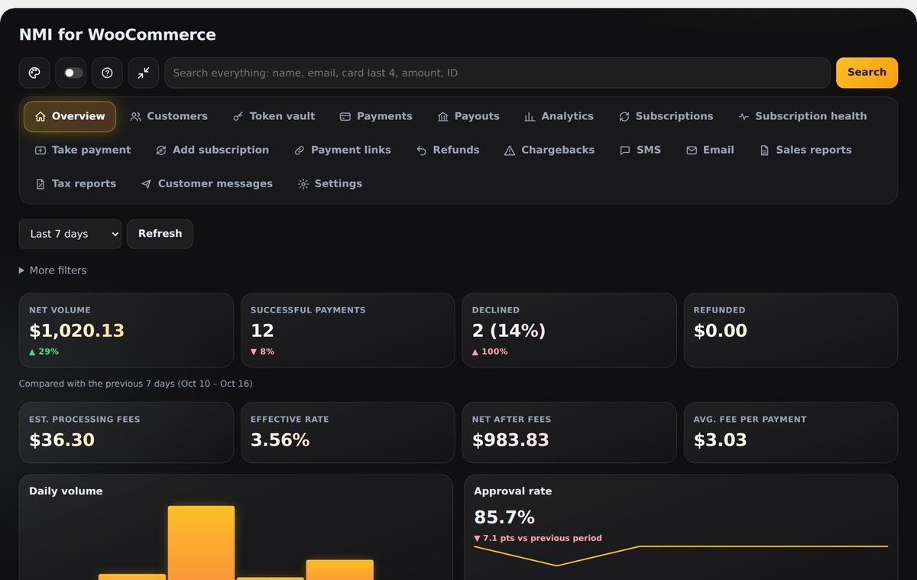917x580 pixels.
Task: Click the key icon for Token vault
Action: 238,117
